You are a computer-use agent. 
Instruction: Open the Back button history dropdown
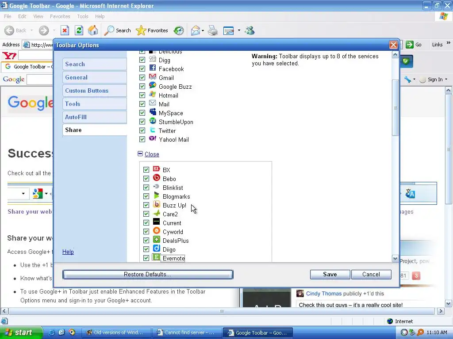[31, 30]
